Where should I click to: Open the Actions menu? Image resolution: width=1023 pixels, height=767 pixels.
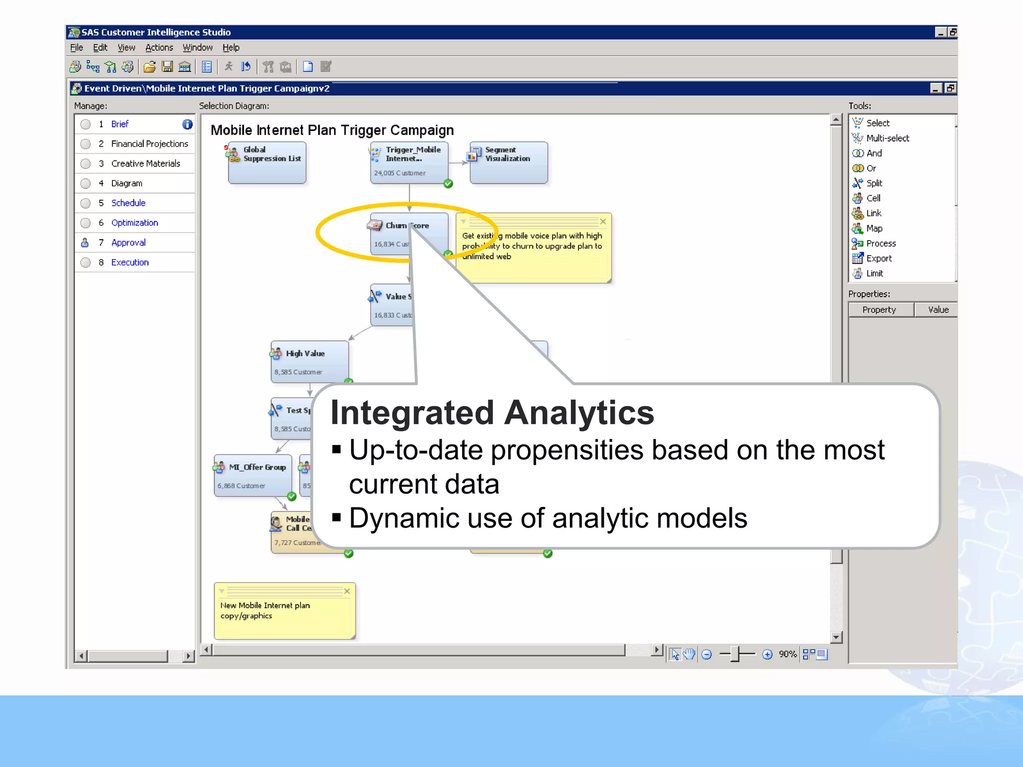[x=159, y=47]
